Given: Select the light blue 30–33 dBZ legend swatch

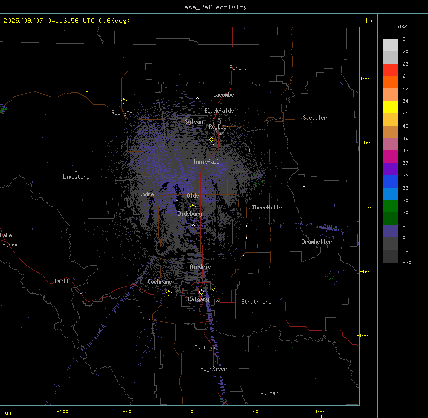Looking at the screenshot, I should (390, 194).
